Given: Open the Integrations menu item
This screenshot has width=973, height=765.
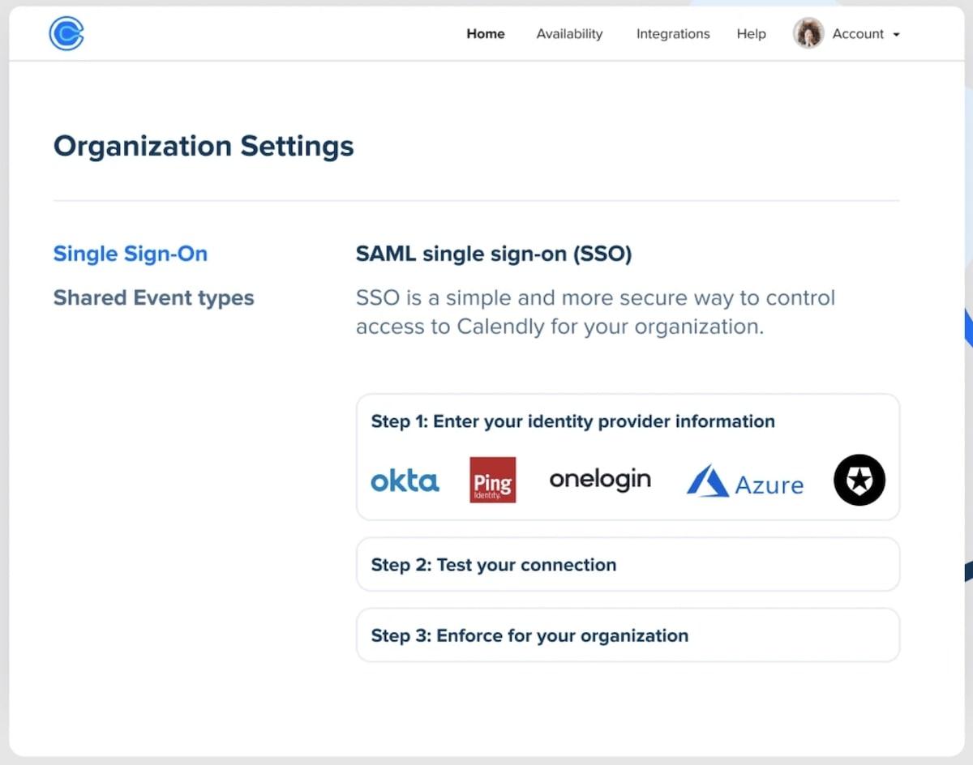Looking at the screenshot, I should pos(673,34).
